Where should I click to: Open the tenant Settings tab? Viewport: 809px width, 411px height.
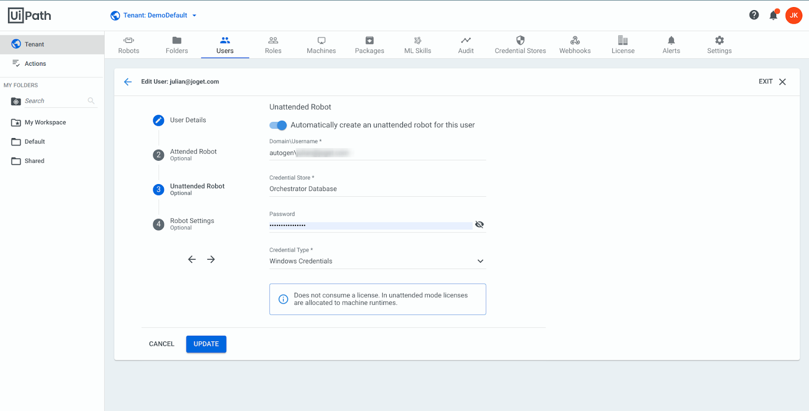coord(719,45)
